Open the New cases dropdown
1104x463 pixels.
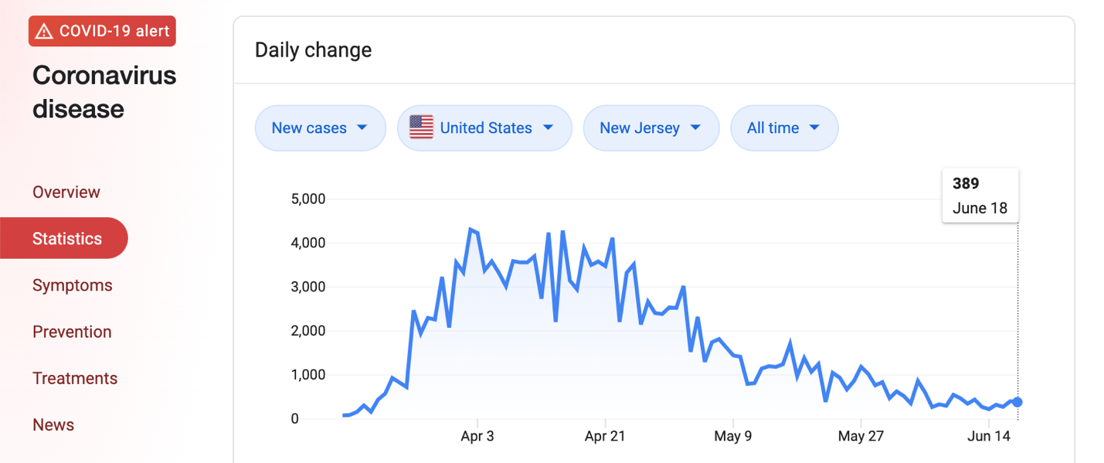(x=320, y=128)
